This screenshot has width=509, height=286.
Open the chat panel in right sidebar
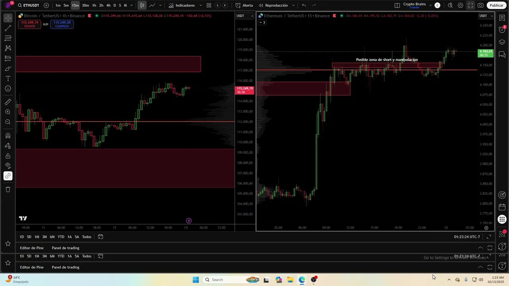pyautogui.click(x=502, y=54)
